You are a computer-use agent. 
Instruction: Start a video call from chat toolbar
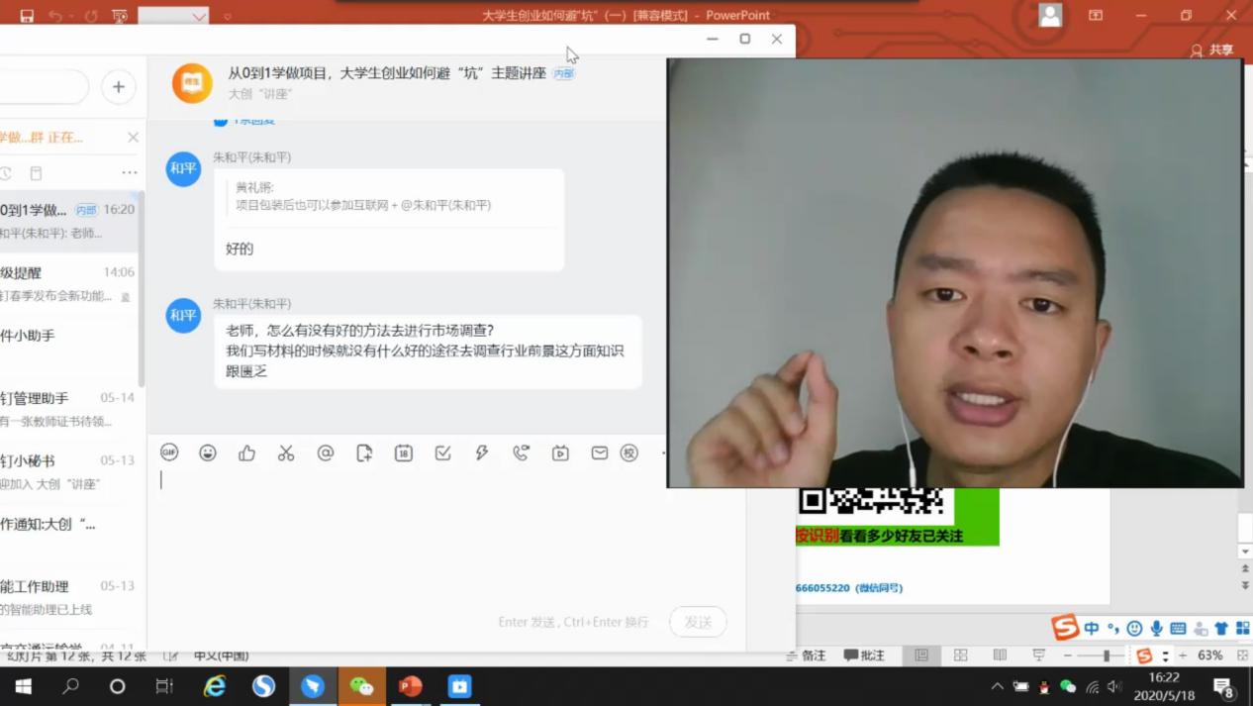tap(560, 453)
